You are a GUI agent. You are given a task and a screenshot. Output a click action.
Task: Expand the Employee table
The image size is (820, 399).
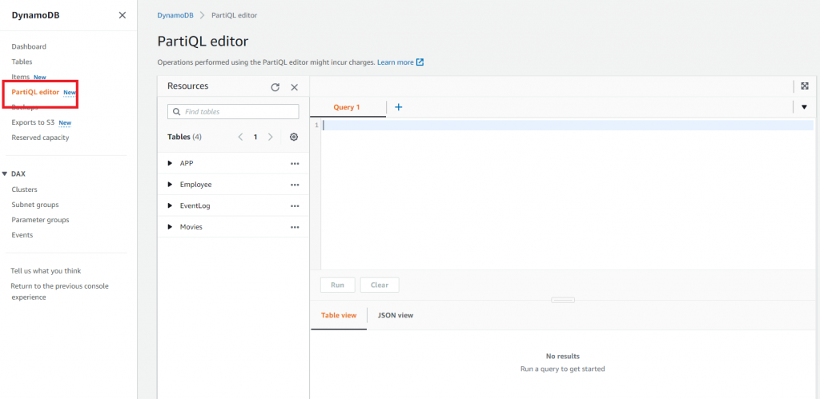[x=170, y=185]
